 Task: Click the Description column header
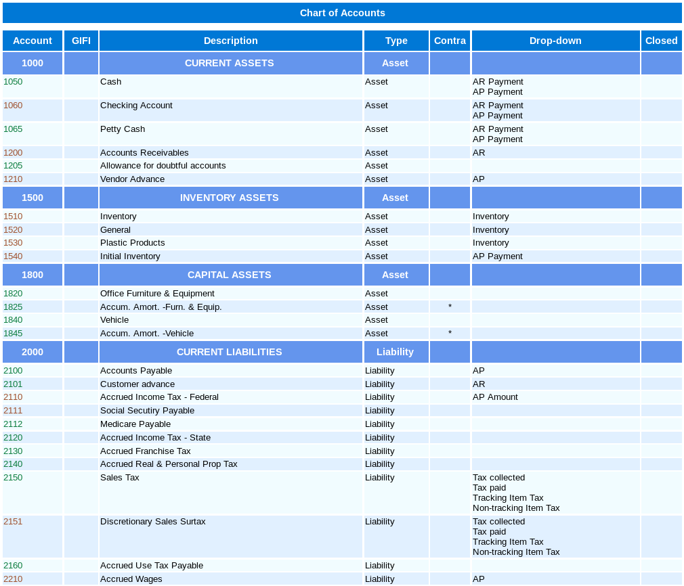pos(230,41)
